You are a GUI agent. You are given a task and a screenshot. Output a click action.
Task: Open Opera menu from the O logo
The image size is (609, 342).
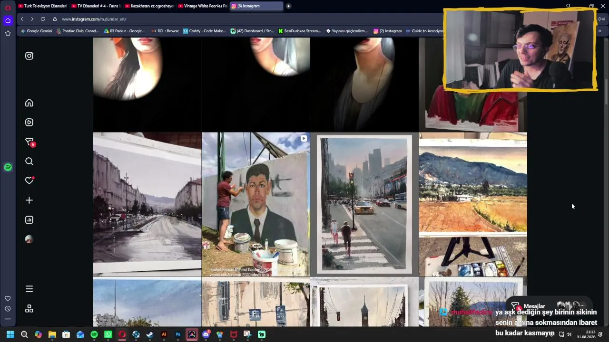point(8,8)
